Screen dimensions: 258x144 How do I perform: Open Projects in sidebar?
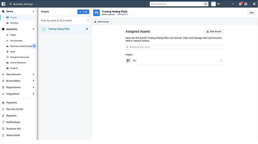pos(14,68)
